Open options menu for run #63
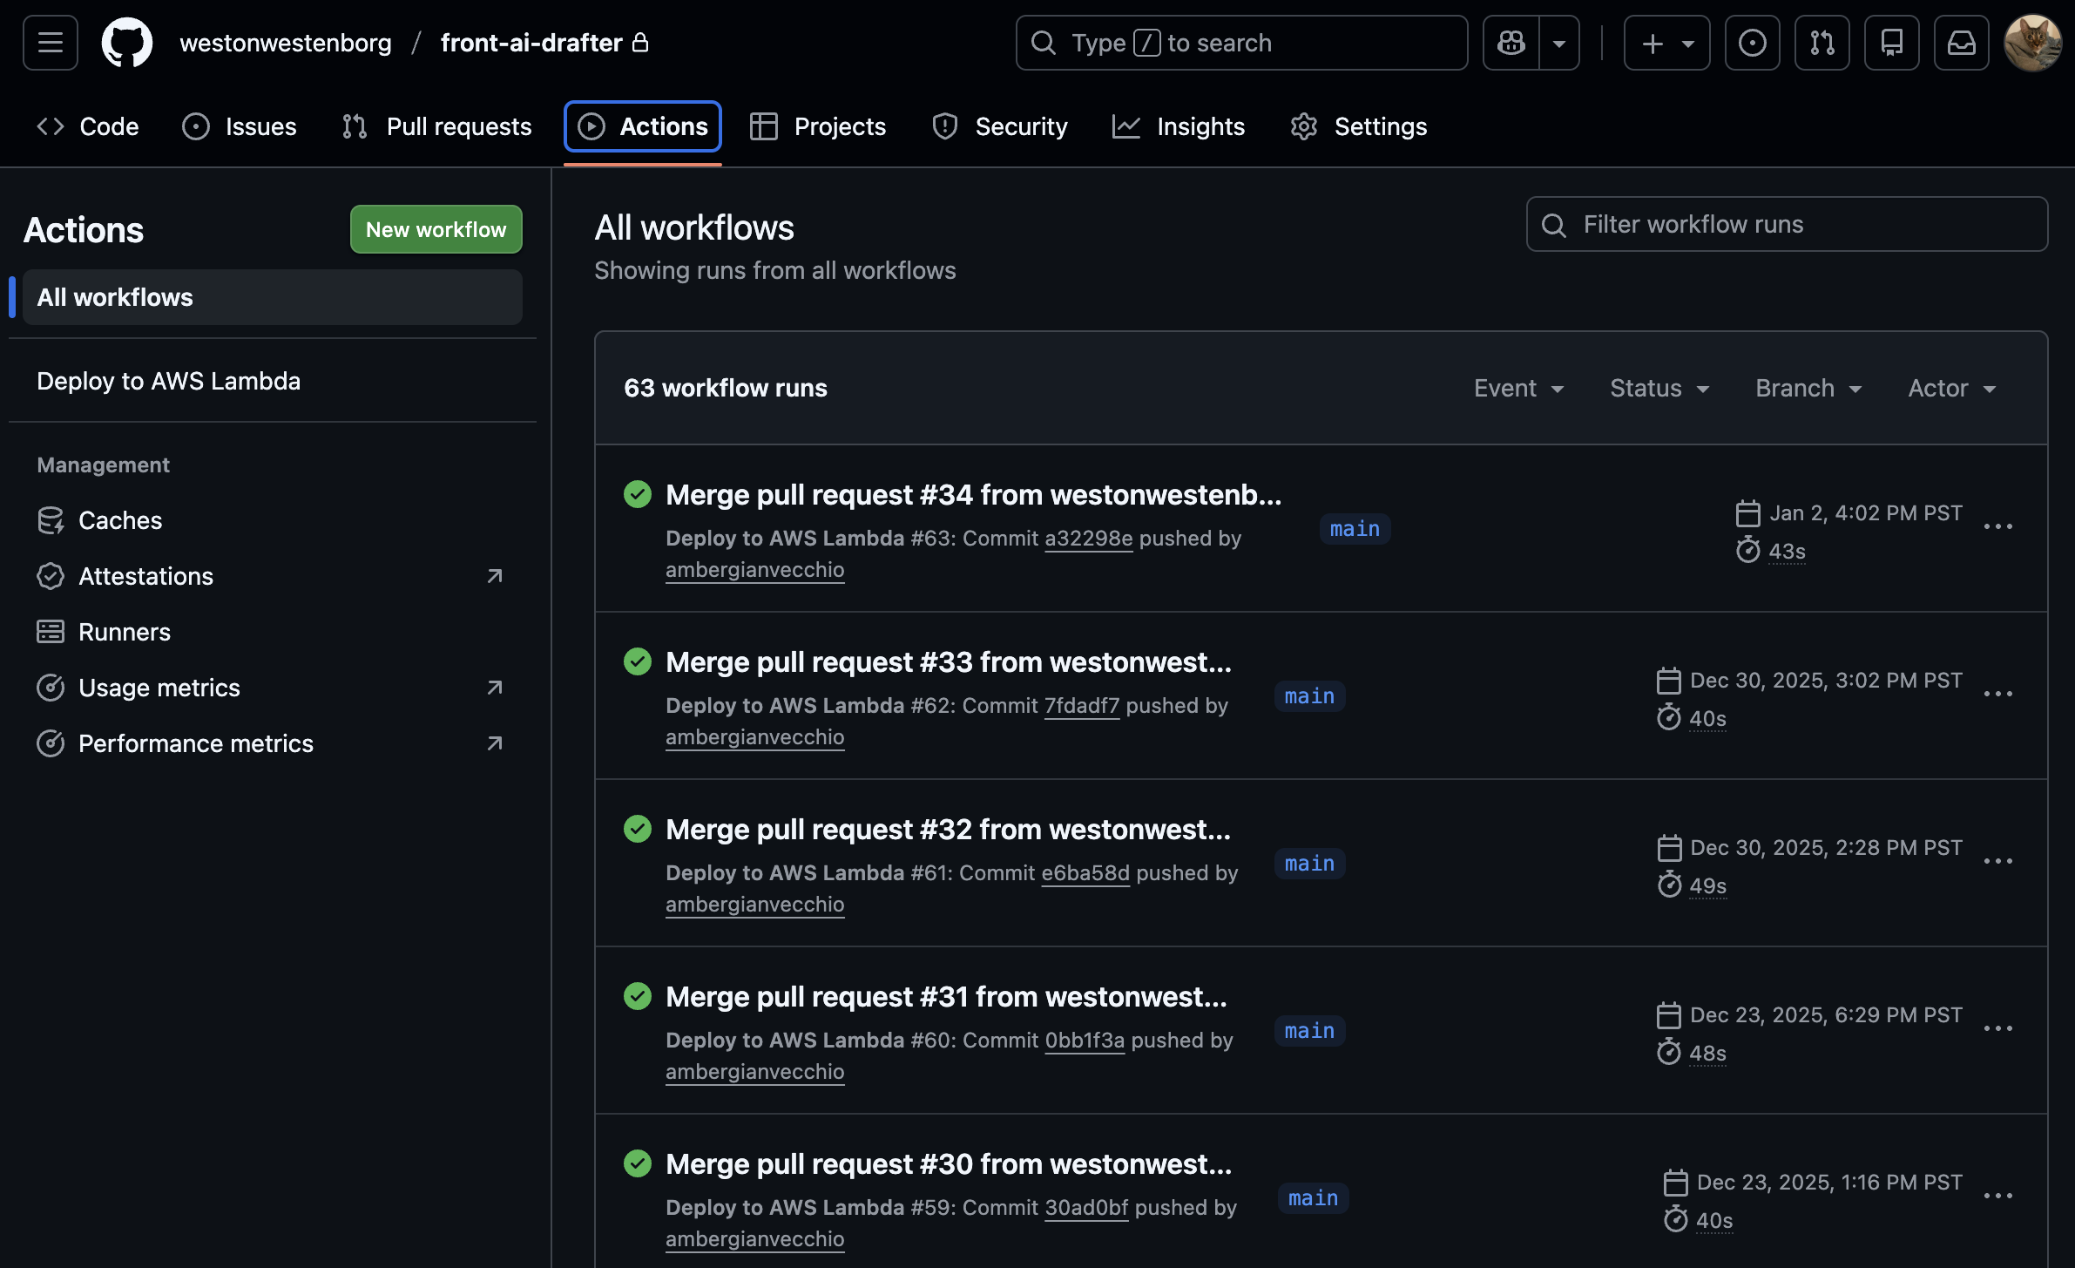 point(2000,526)
